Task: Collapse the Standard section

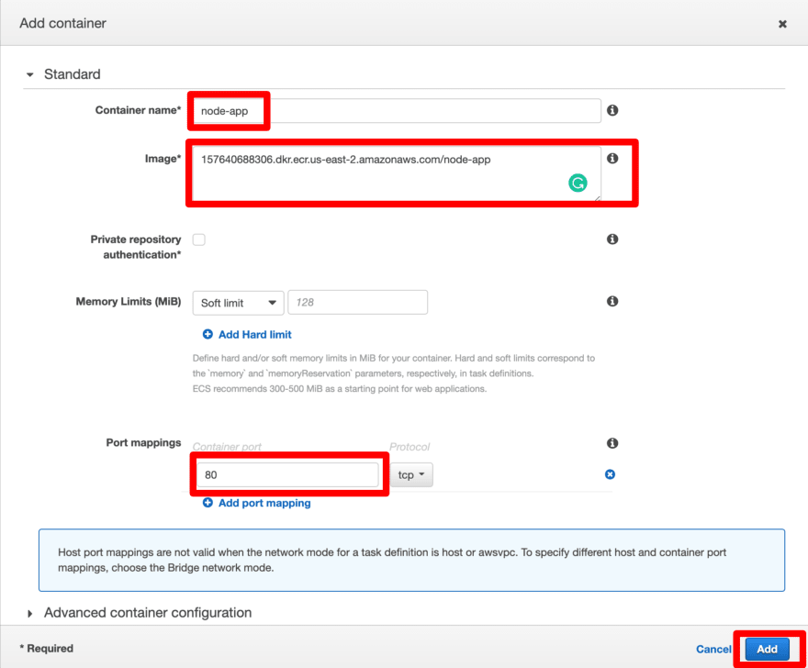Action: click(30, 74)
